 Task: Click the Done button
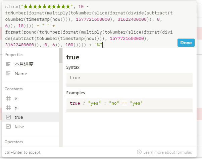click(x=186, y=43)
